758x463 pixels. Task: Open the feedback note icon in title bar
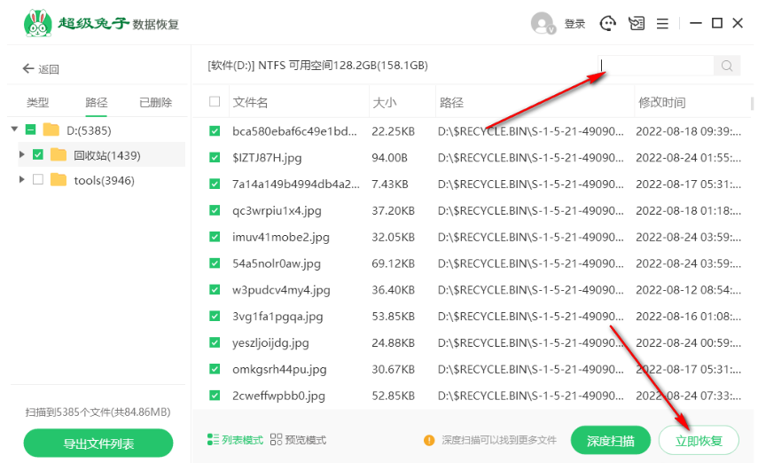point(636,23)
